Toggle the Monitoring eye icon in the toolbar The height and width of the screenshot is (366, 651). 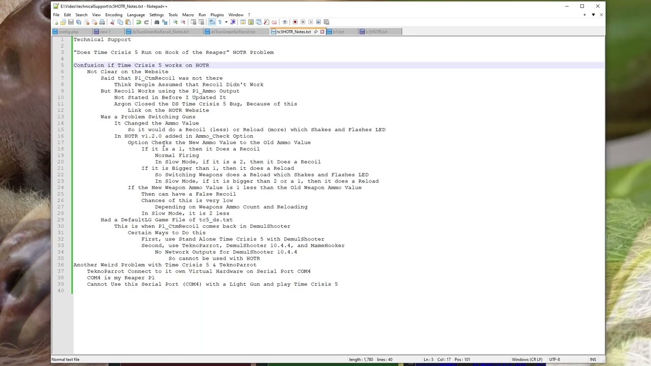coord(284,22)
